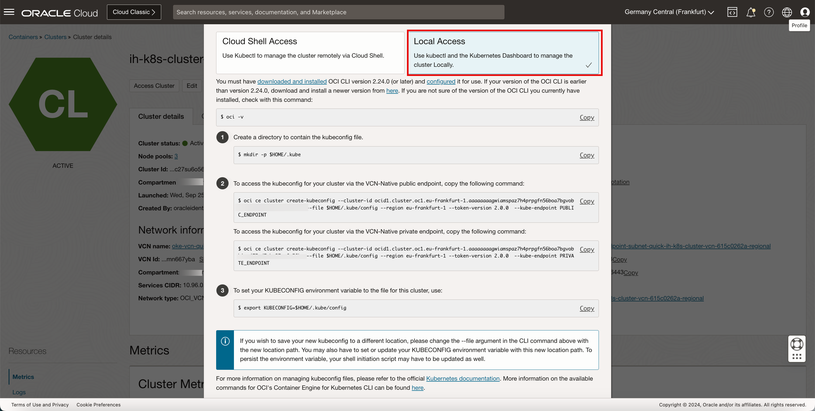Open Metrics in the Resources sidebar
815x411 pixels.
[23, 377]
